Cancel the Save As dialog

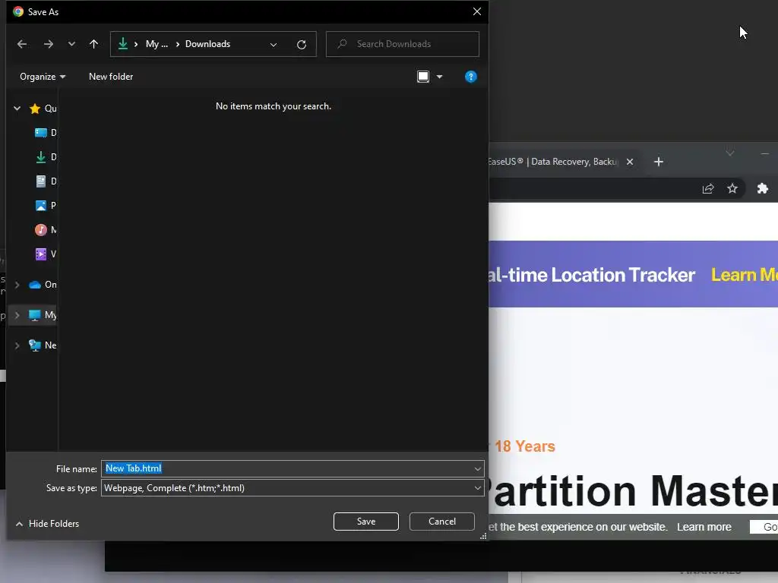click(x=442, y=522)
